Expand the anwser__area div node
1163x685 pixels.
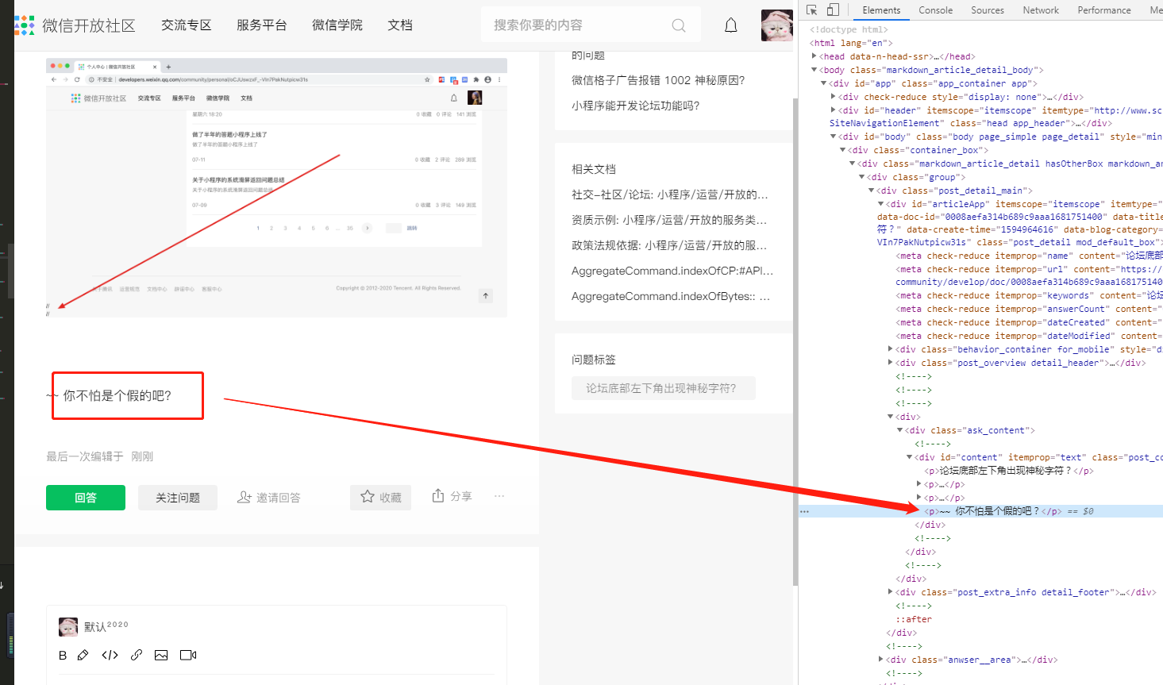tap(881, 660)
